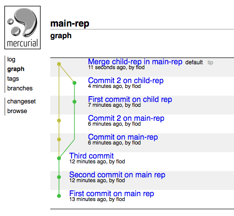Screen dimensions: 234x216
Task: Select the Second commit on main rep node
Action: (x=59, y=177)
